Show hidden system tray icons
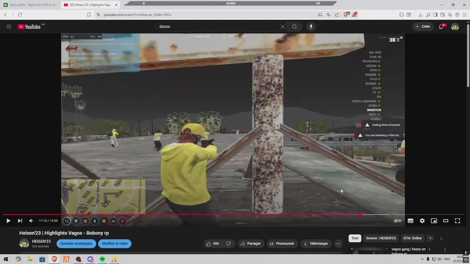Screen dimensions: 470x264 pos(422,259)
